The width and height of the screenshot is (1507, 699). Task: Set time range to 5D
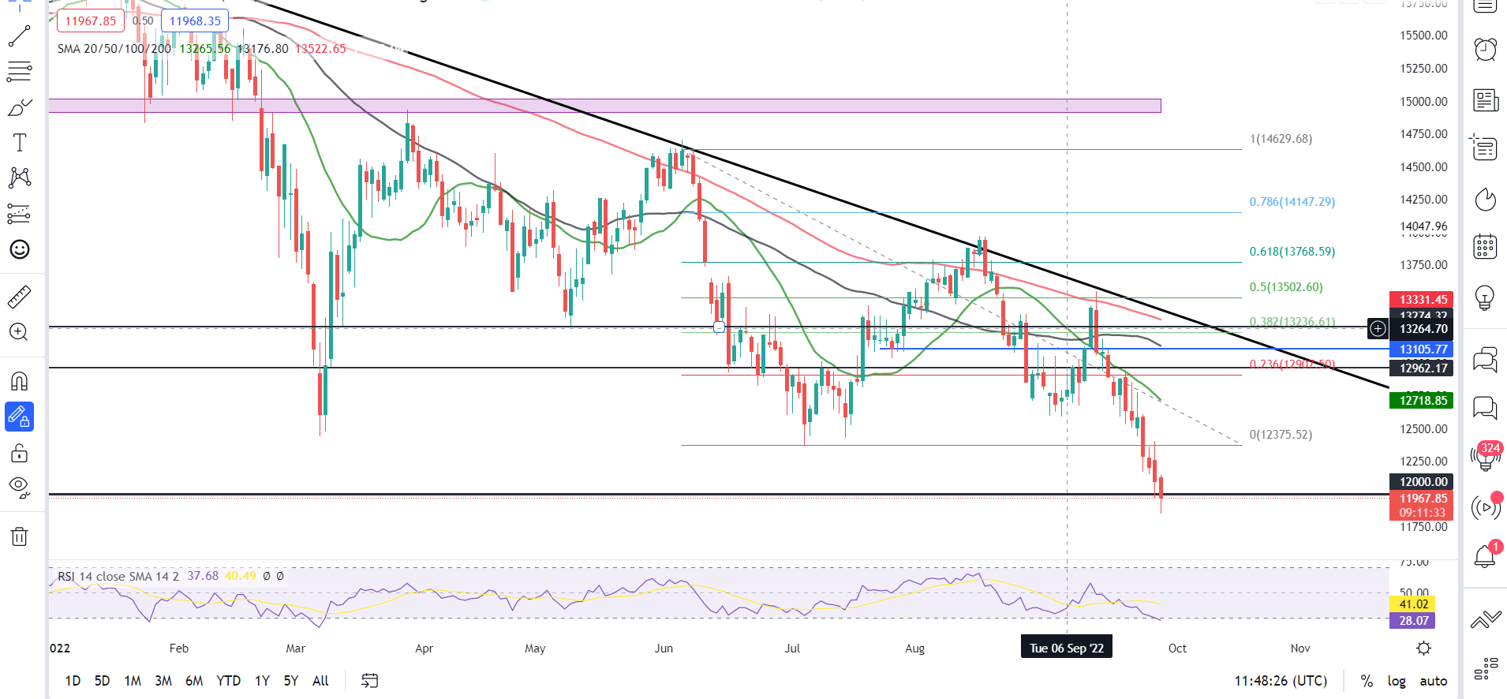103,680
